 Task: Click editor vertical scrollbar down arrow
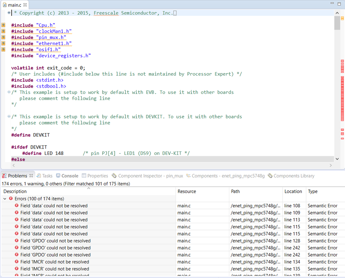[337, 159]
